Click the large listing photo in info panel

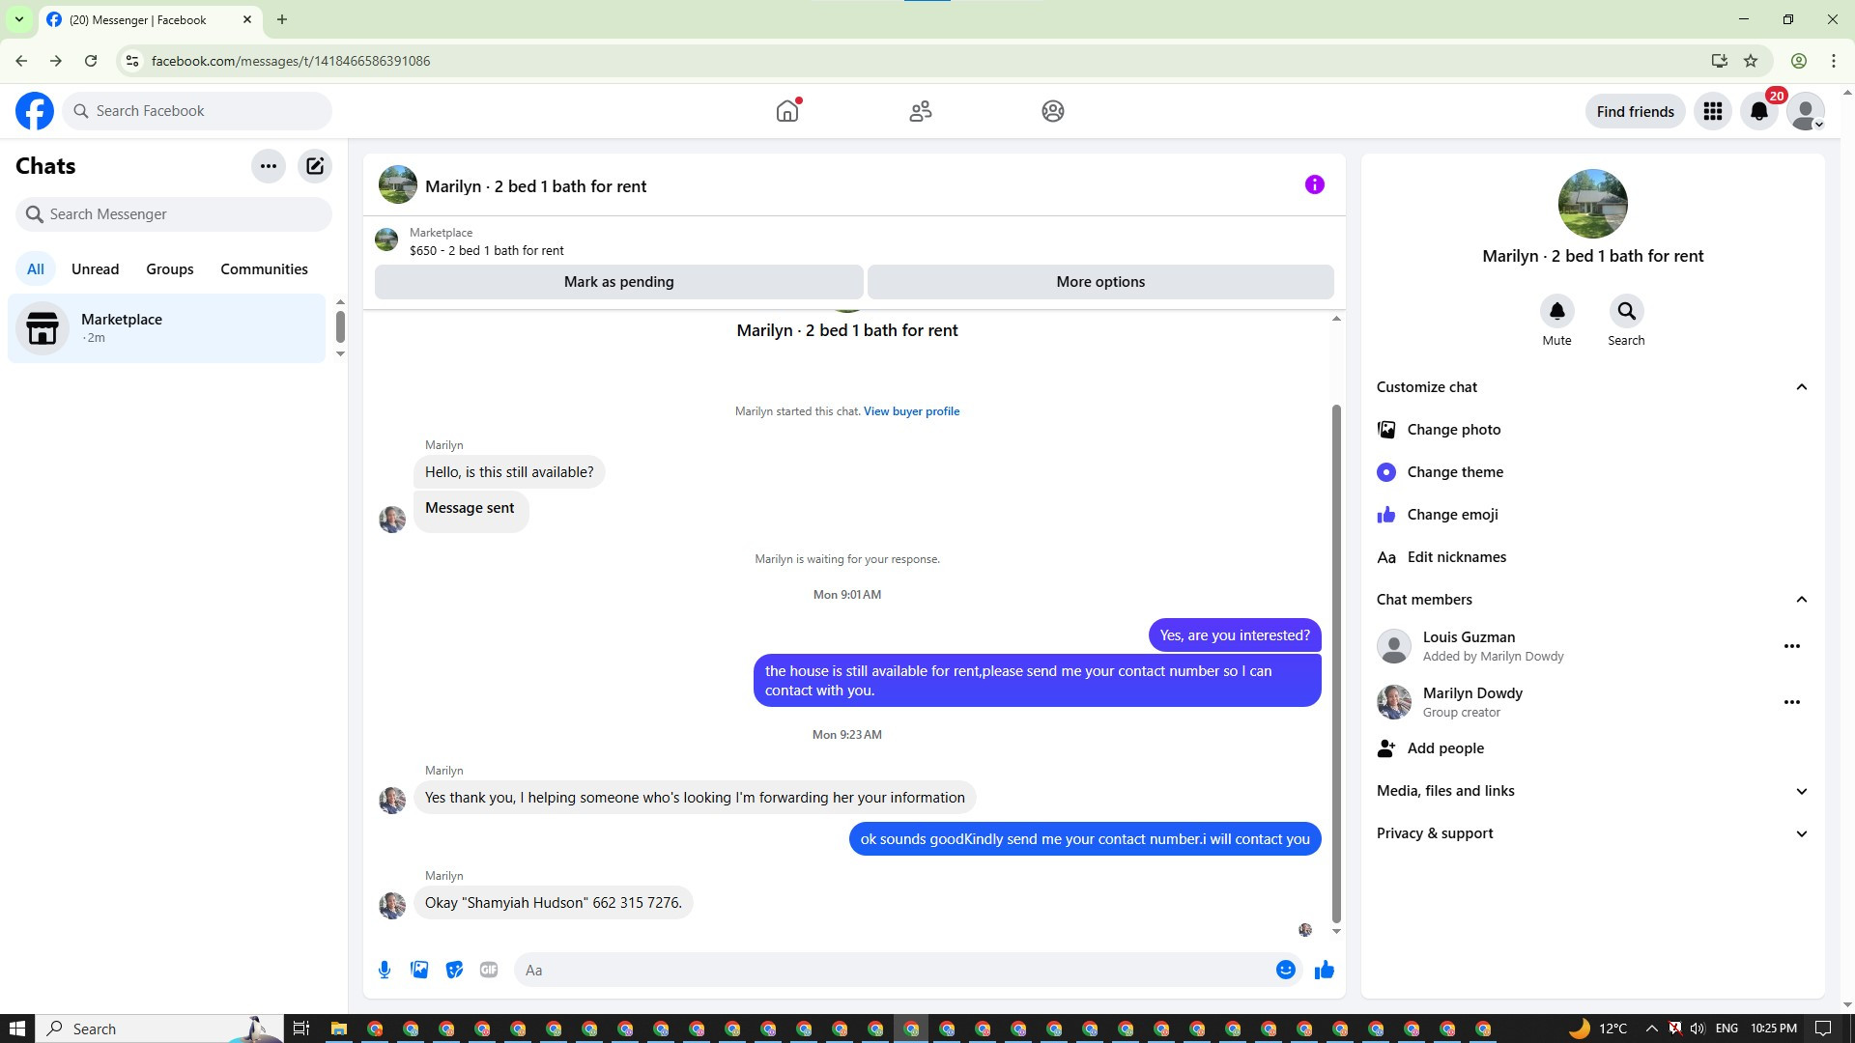1592,204
